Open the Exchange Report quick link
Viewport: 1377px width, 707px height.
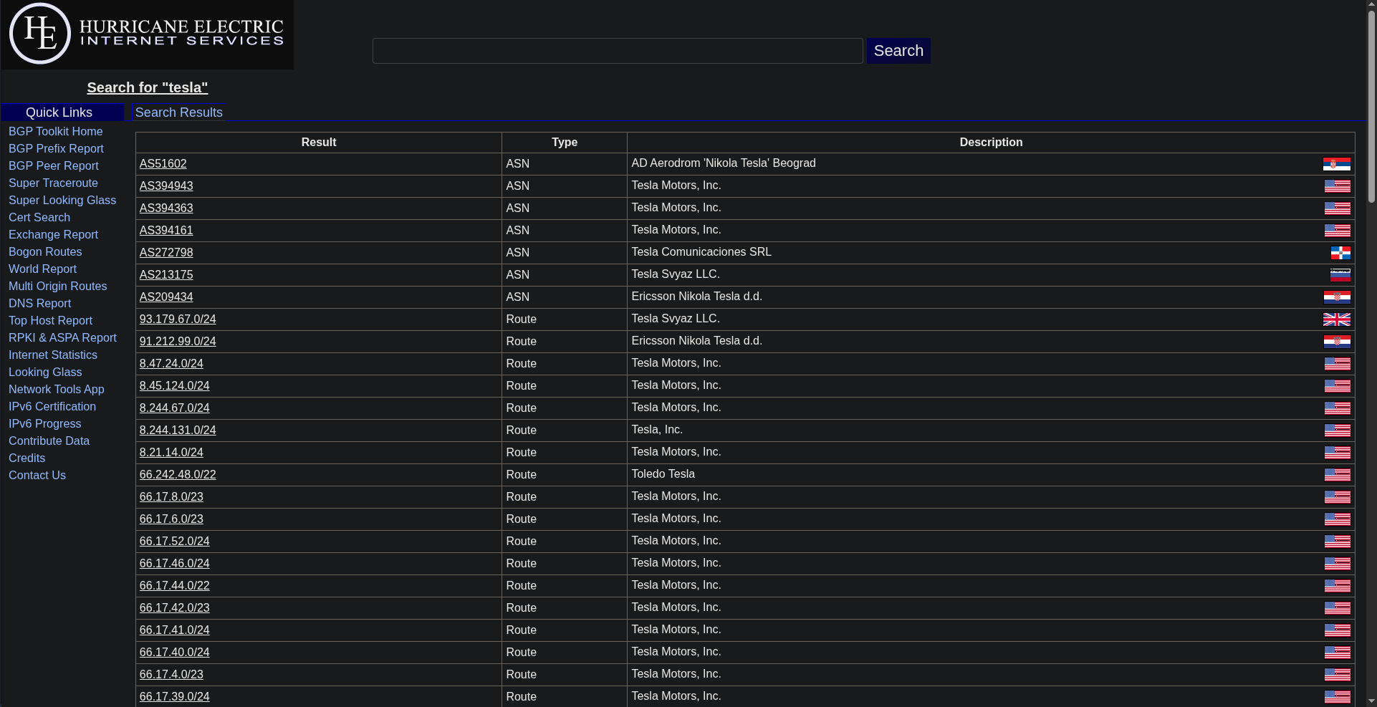53,235
